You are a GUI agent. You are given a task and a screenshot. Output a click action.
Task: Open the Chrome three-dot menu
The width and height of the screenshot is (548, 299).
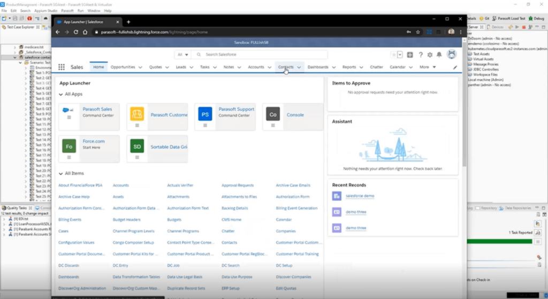[461, 32]
